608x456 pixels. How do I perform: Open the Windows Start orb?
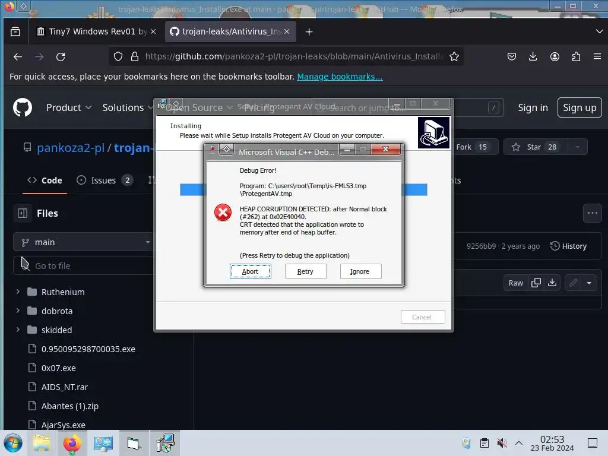[x=13, y=443]
